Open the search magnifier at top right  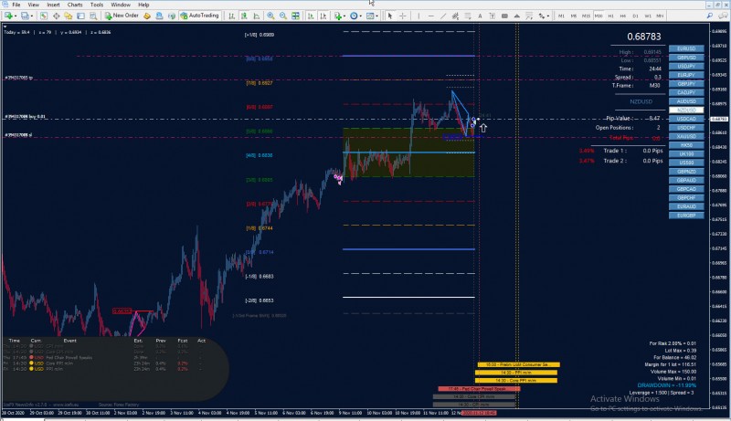point(710,16)
